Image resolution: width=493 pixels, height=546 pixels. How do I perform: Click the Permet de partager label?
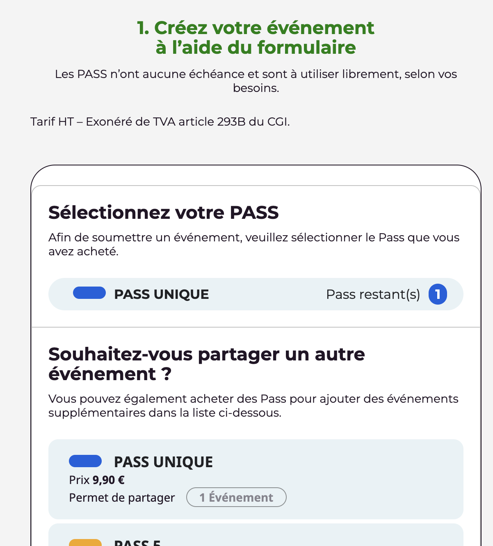click(x=122, y=498)
